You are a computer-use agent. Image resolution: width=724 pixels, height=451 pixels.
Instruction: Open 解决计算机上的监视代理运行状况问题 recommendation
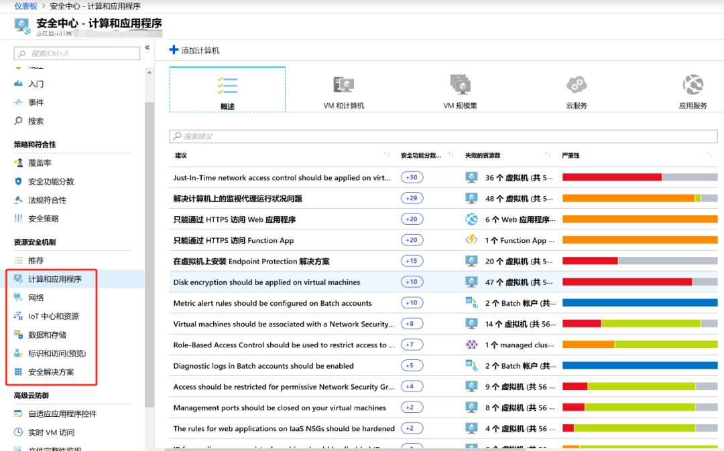pos(237,199)
